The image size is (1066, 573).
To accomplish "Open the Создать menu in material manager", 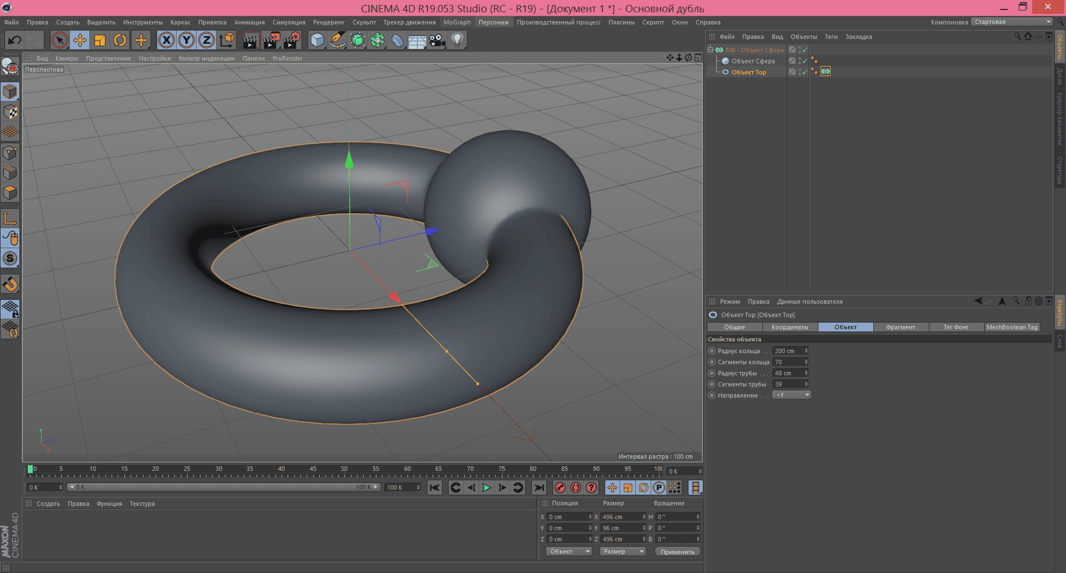I will [48, 504].
